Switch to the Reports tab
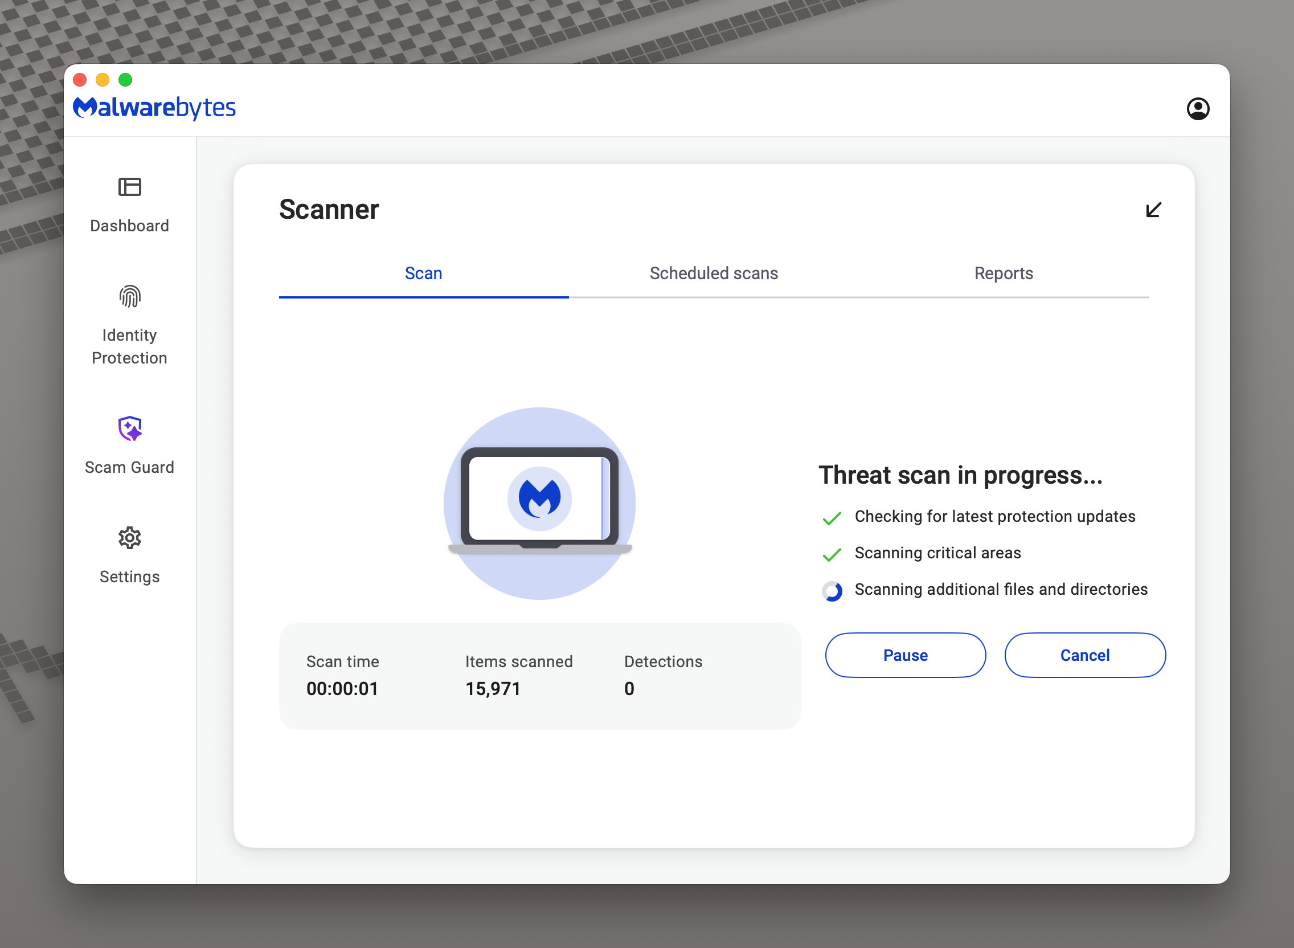Screen dimensions: 1294x948 coord(1004,273)
